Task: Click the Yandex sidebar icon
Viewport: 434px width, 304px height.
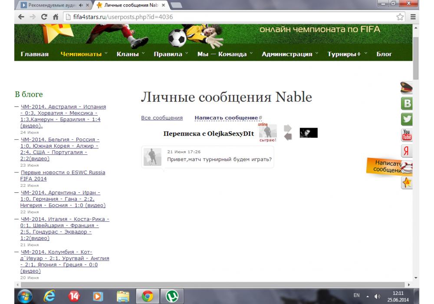Action: 407,151
